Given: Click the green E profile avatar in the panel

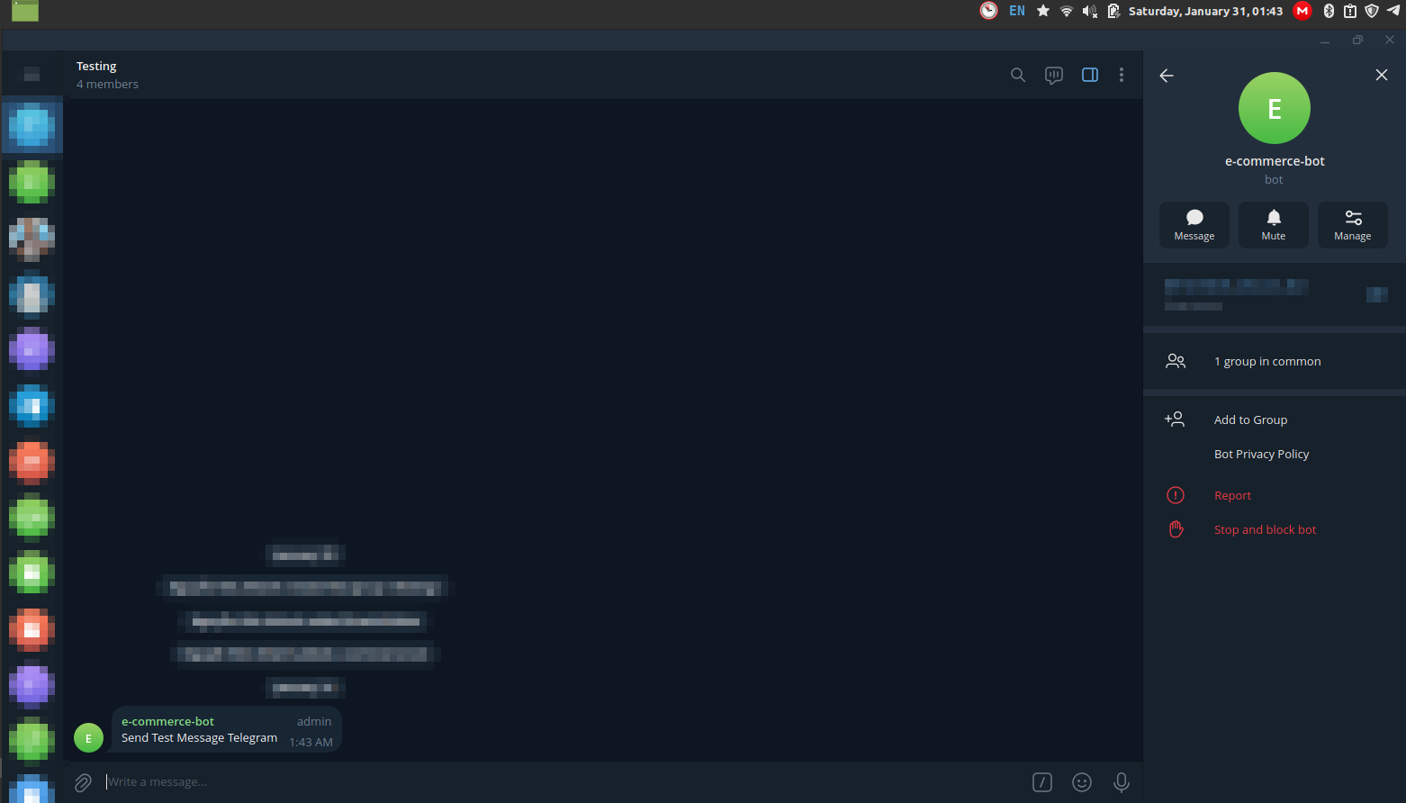Looking at the screenshot, I should click(x=1275, y=108).
